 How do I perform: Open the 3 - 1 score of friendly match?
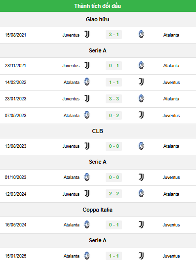[114, 35]
